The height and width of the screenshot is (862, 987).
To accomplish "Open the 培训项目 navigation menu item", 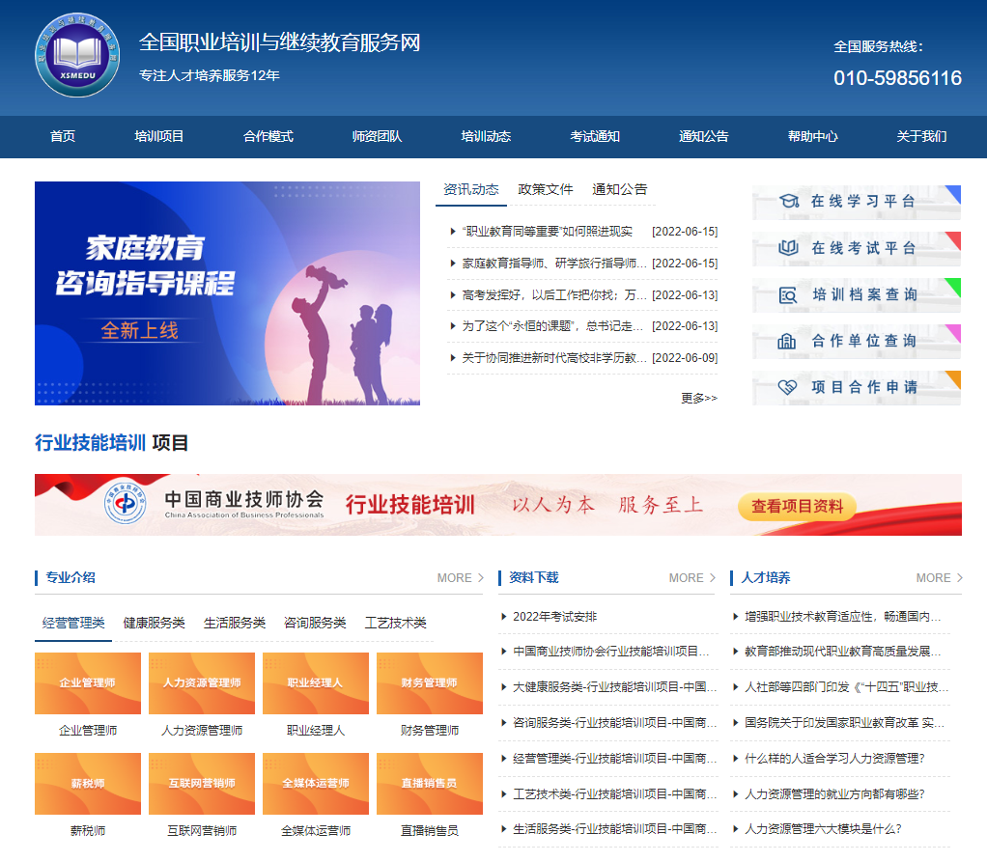I will pyautogui.click(x=159, y=137).
